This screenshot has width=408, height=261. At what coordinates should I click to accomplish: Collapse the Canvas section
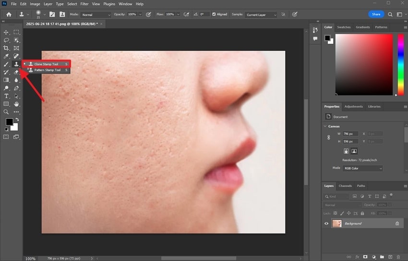[x=325, y=126]
